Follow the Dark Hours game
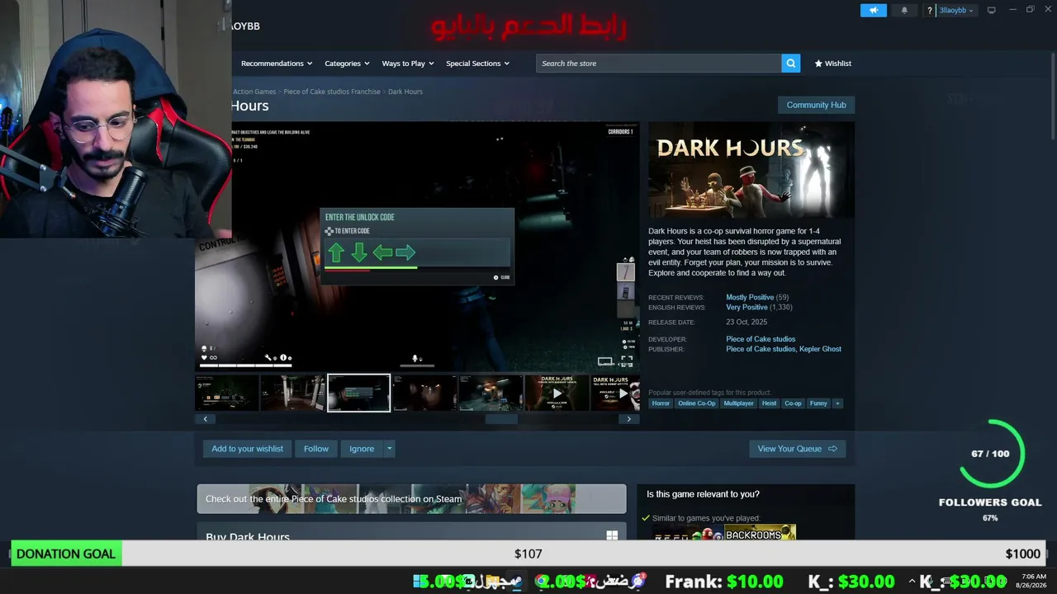The image size is (1057, 594). 316,449
